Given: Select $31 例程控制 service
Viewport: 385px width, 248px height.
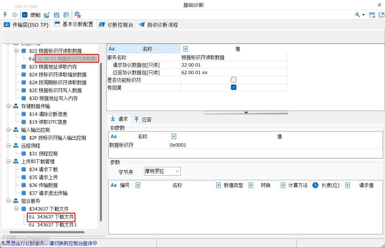Looking at the screenshot, I should 43,154.
